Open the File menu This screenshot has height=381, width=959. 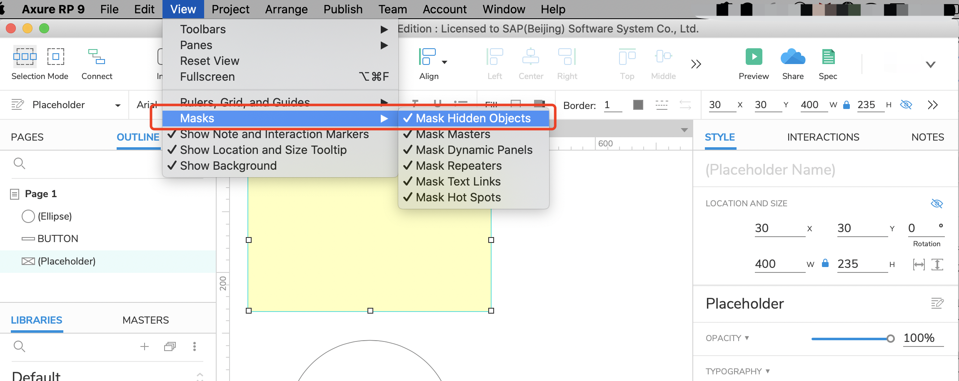(x=110, y=9)
